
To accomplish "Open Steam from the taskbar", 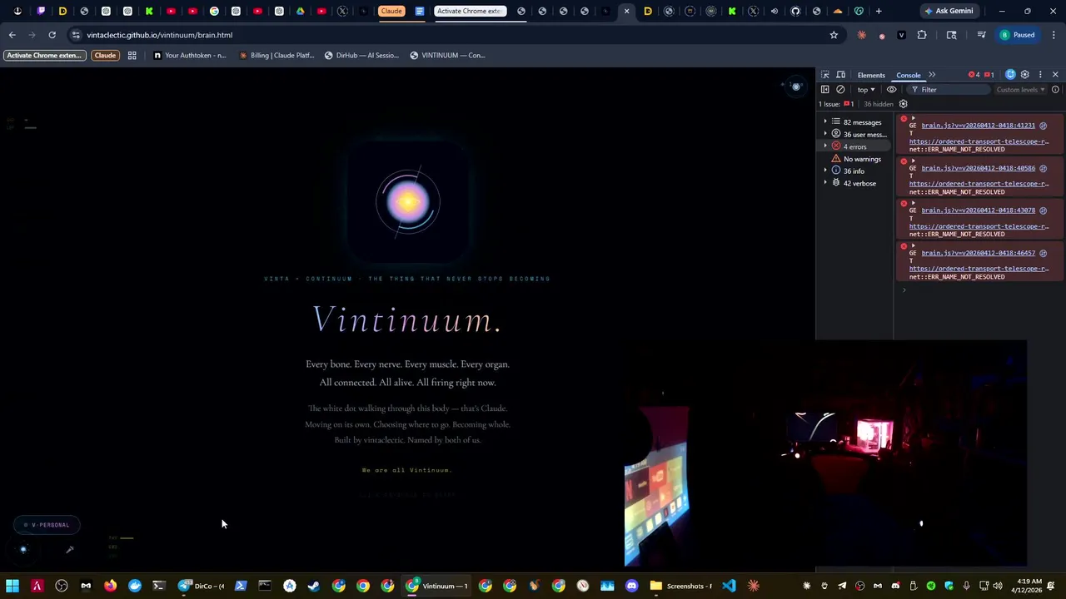I will tap(314, 586).
